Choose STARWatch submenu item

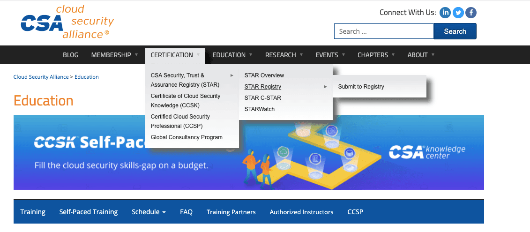[x=260, y=109]
